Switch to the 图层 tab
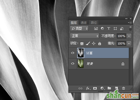Image resolution: width=140 pixels, height=100 pixels. [x=74, y=23]
